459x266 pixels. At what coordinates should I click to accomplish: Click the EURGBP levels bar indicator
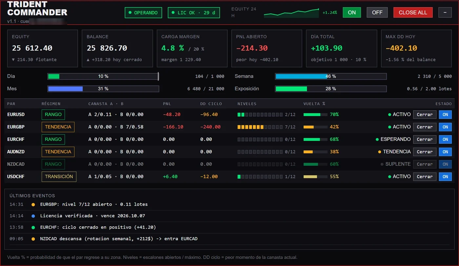point(260,127)
